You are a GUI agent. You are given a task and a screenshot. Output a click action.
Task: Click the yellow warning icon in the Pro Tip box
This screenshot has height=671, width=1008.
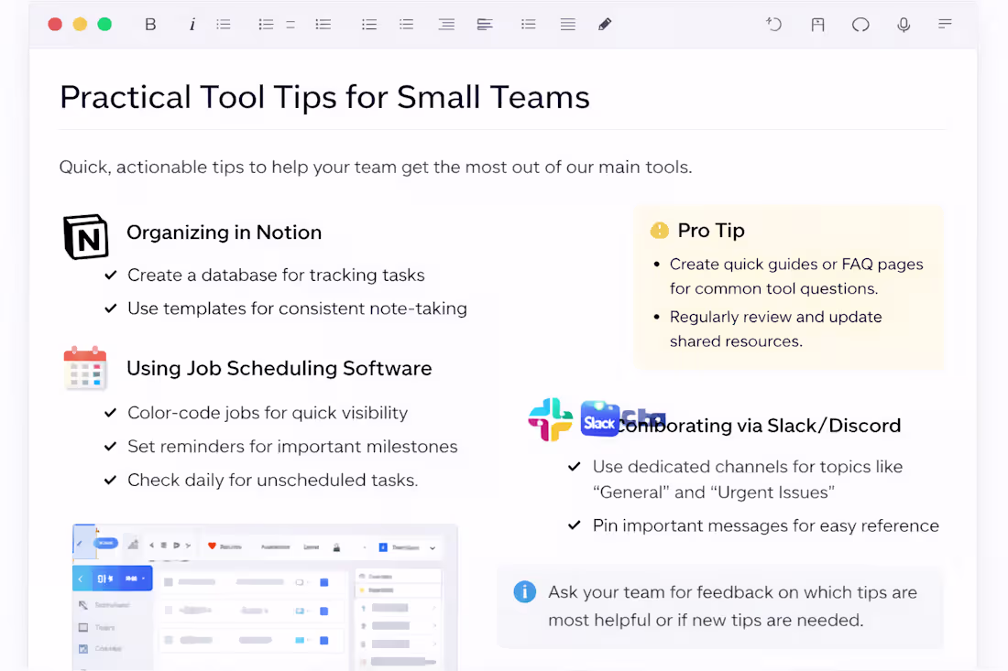pyautogui.click(x=659, y=231)
